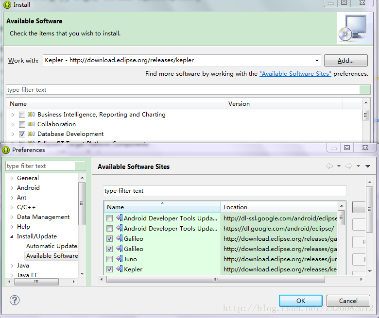Click the site icon beside Juno

pyautogui.click(x=120, y=259)
